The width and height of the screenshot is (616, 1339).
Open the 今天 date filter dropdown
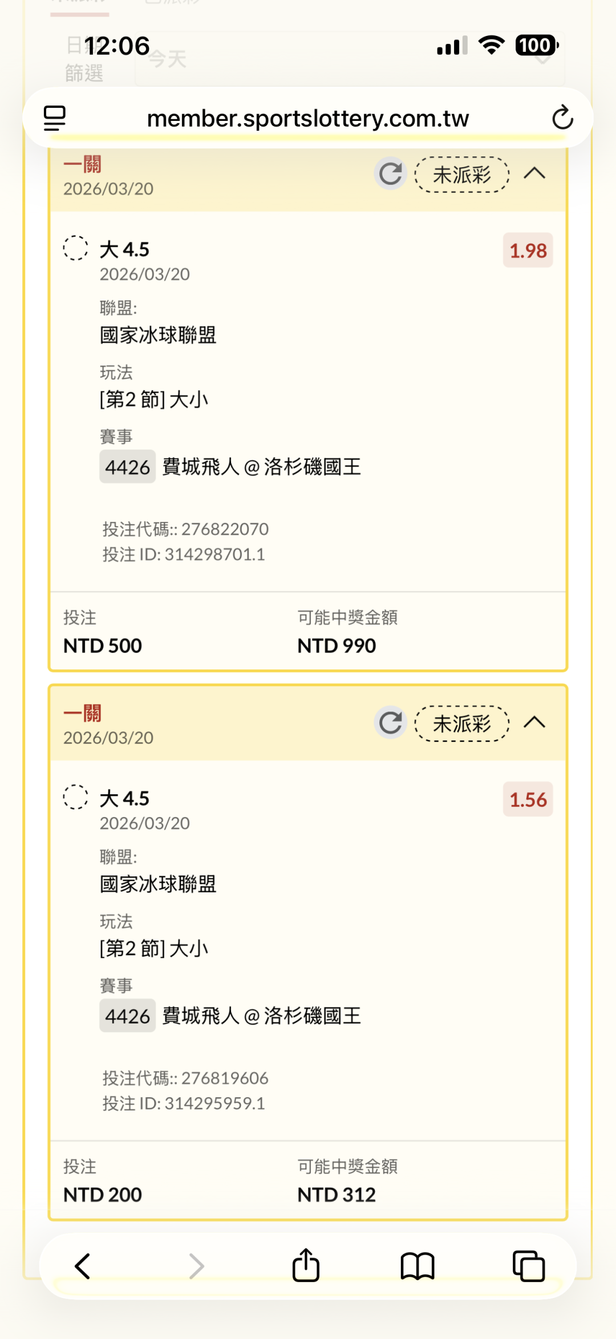(x=349, y=59)
